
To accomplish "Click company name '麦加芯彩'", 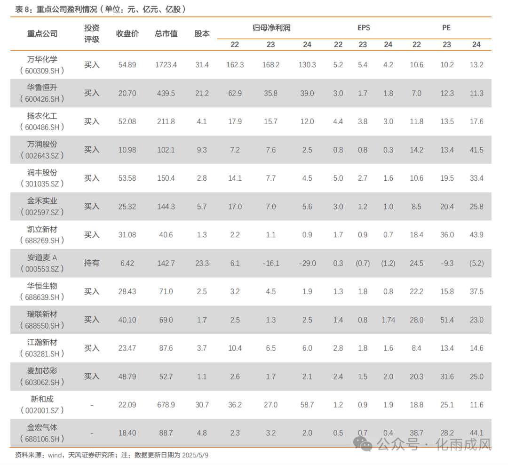I will point(42,371).
